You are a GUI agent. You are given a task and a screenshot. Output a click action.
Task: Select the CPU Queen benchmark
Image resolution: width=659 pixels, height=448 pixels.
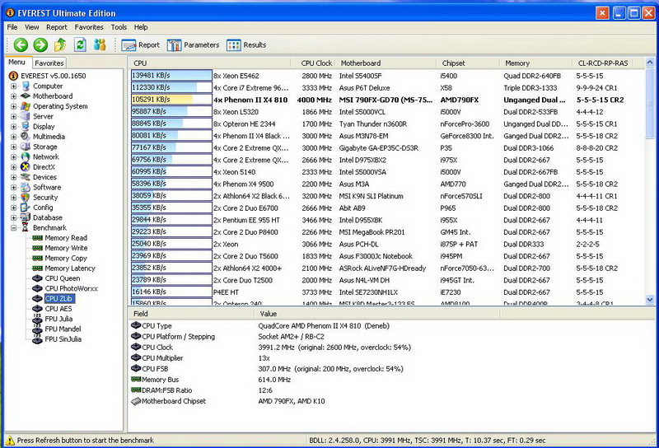pyautogui.click(x=63, y=278)
